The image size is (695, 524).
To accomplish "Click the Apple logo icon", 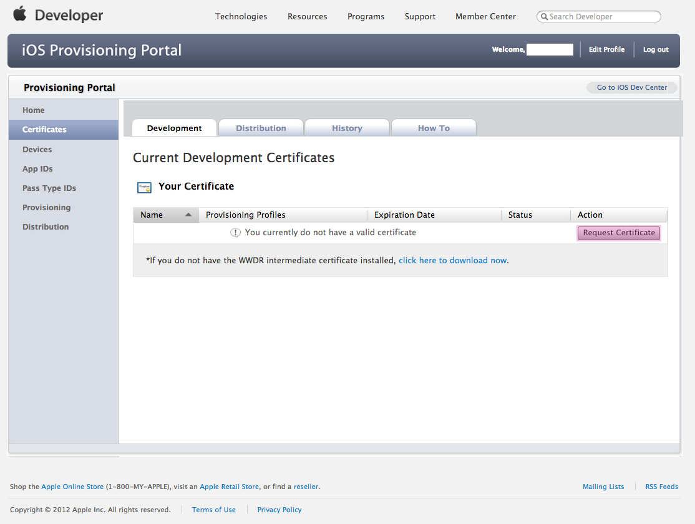I will (x=19, y=14).
